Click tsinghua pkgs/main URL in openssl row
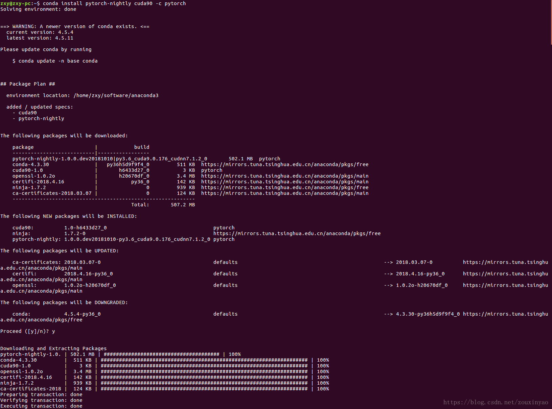This screenshot has height=409, width=552. click(x=285, y=176)
